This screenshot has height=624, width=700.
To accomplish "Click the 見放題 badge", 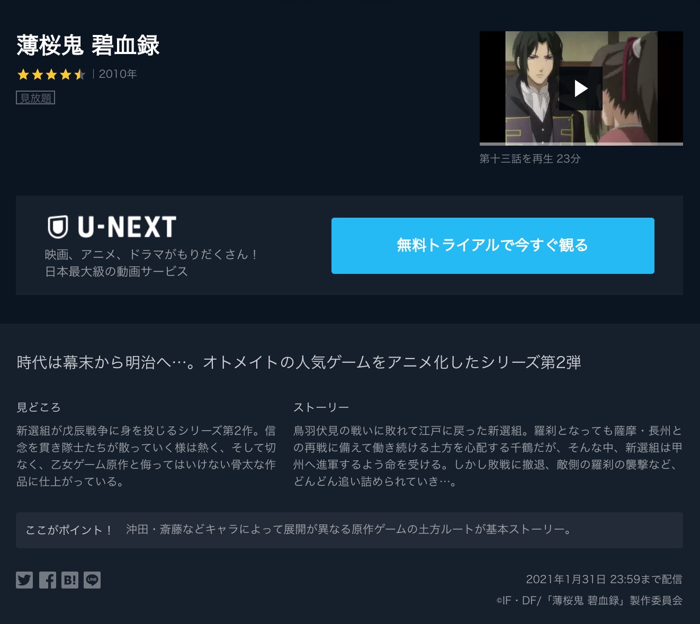I will pos(35,98).
